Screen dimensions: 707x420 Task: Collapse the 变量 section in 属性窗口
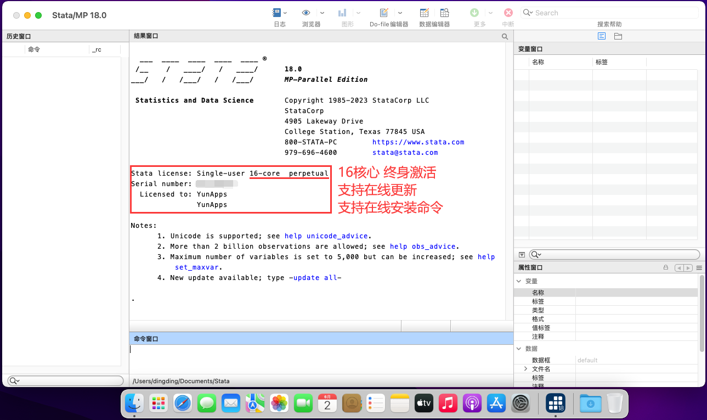click(x=519, y=281)
